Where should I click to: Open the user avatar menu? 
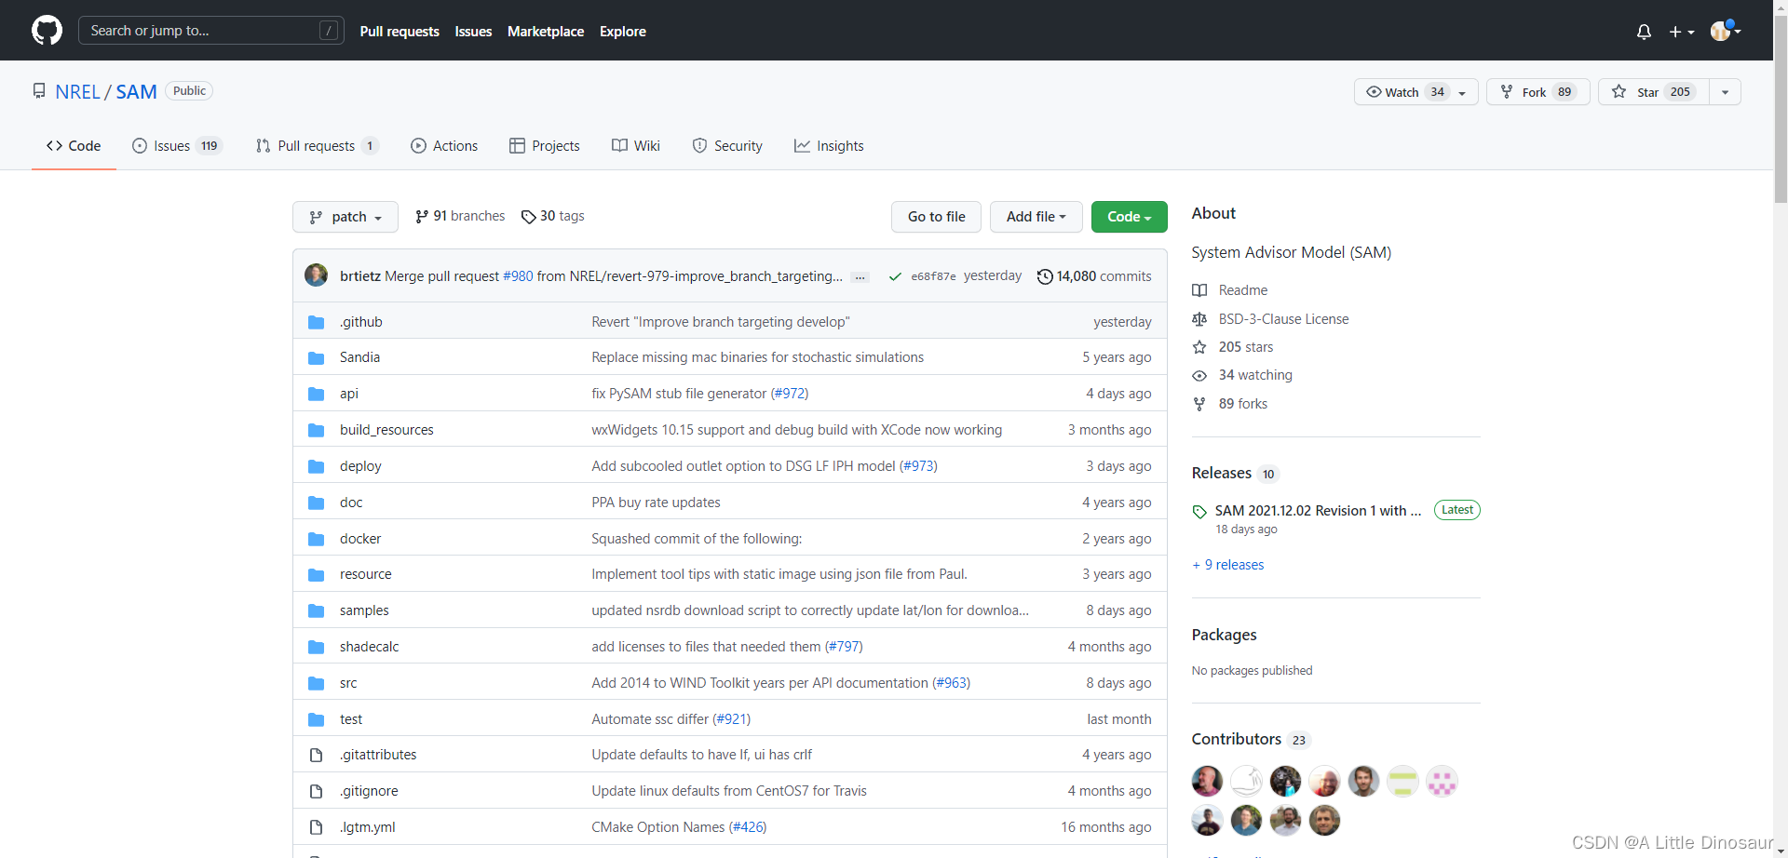1726,31
